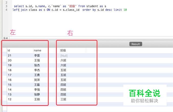Click the number 10 after limit
173x112 pixels.
coord(125,10)
